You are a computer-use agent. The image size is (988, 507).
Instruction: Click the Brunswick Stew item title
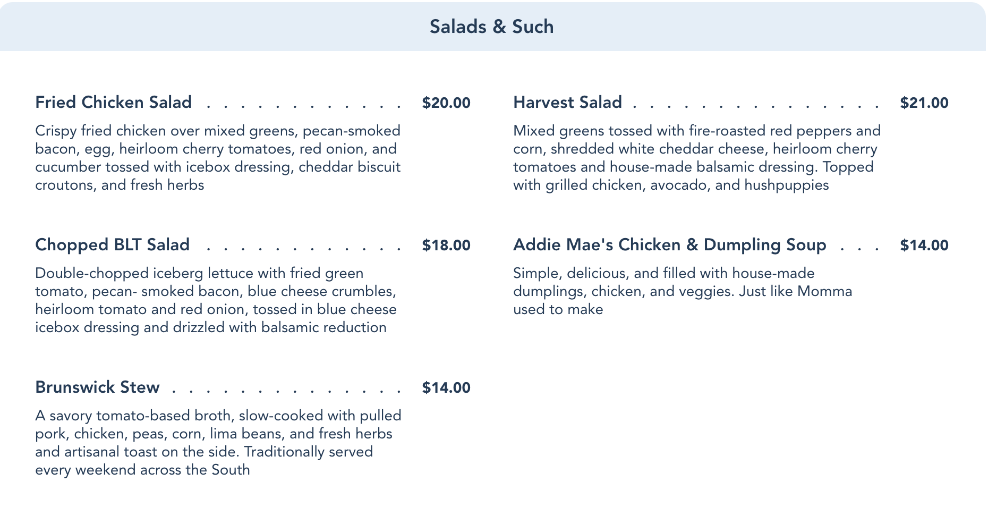(x=97, y=387)
